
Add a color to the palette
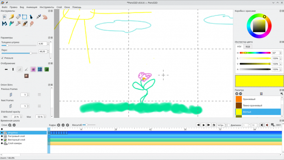tap(237, 94)
